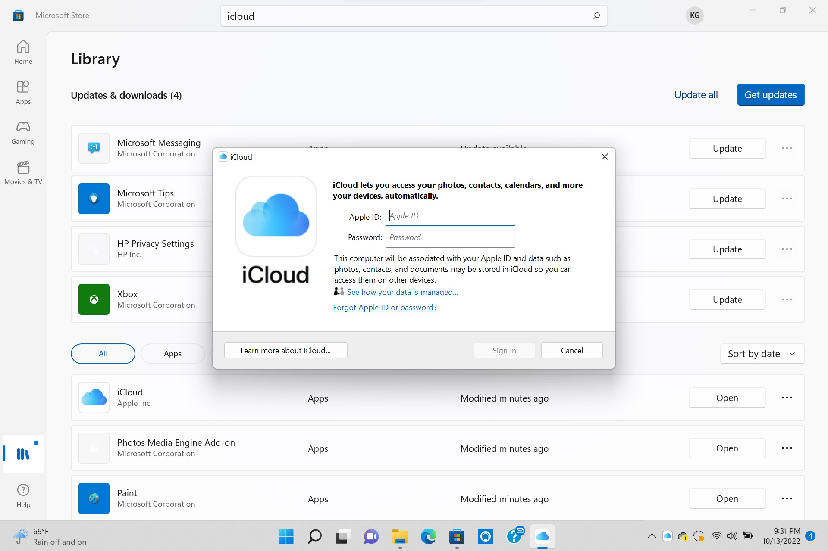Click the Sign In button
This screenshot has width=828, height=551.
click(x=504, y=350)
